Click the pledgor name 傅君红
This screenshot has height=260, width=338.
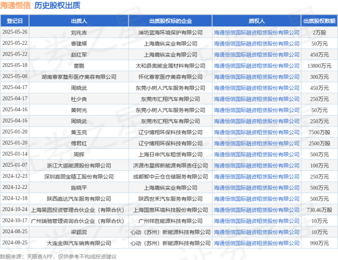coord(79,143)
